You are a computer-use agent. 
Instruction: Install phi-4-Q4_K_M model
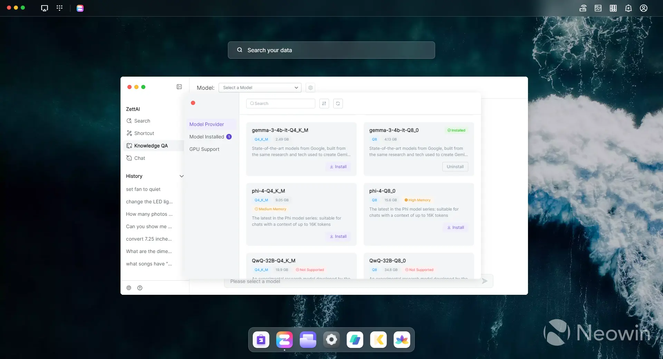click(x=338, y=236)
